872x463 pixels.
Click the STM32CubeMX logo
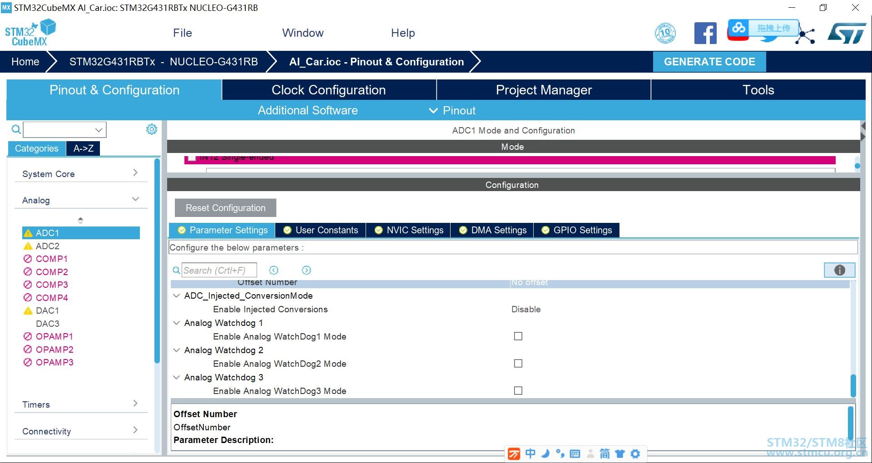tap(30, 33)
